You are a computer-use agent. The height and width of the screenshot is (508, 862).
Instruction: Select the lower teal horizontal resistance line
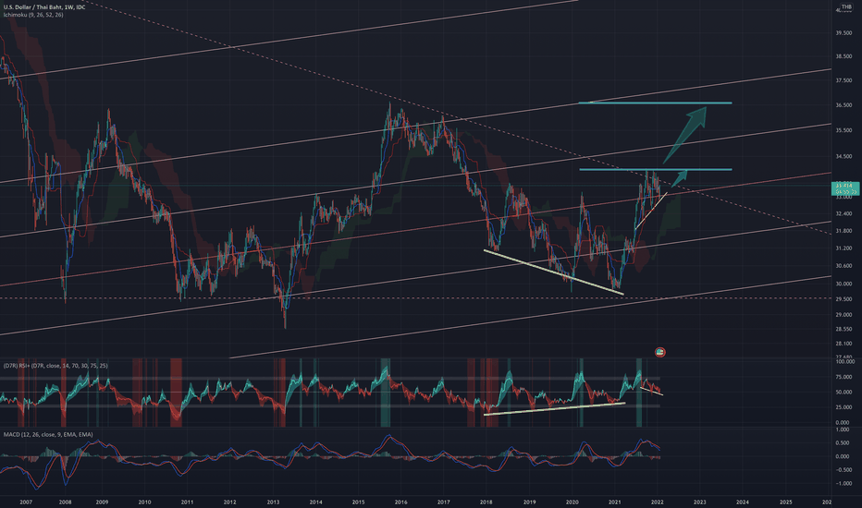tap(656, 169)
